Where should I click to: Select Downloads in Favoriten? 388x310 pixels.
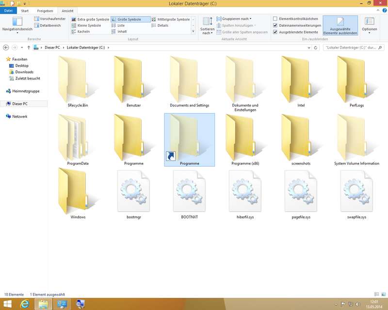21,72
